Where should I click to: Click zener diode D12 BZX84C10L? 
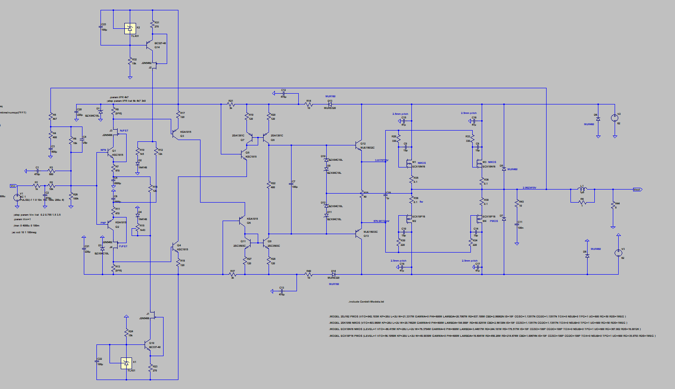click(x=326, y=206)
